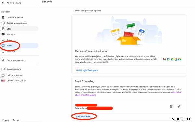Click the Help question mark icon
Screen dimensions: 195x122
coord(3,75)
